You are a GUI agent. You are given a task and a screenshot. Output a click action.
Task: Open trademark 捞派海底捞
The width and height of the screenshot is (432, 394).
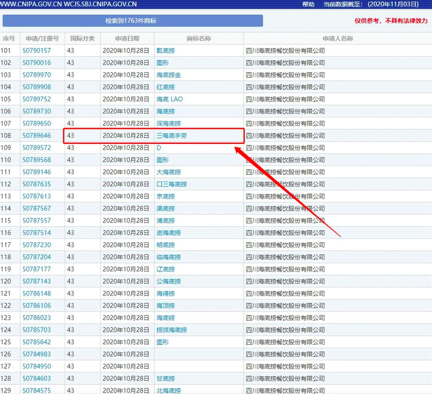[x=171, y=330]
